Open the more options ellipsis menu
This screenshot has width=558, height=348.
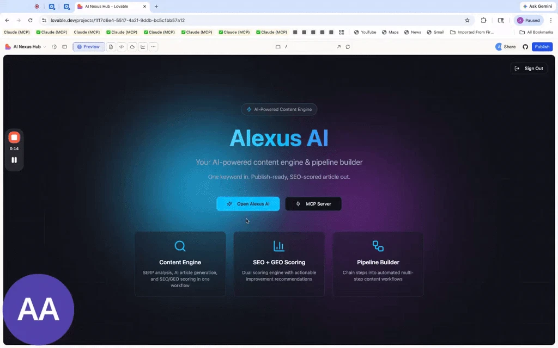pyautogui.click(x=153, y=47)
